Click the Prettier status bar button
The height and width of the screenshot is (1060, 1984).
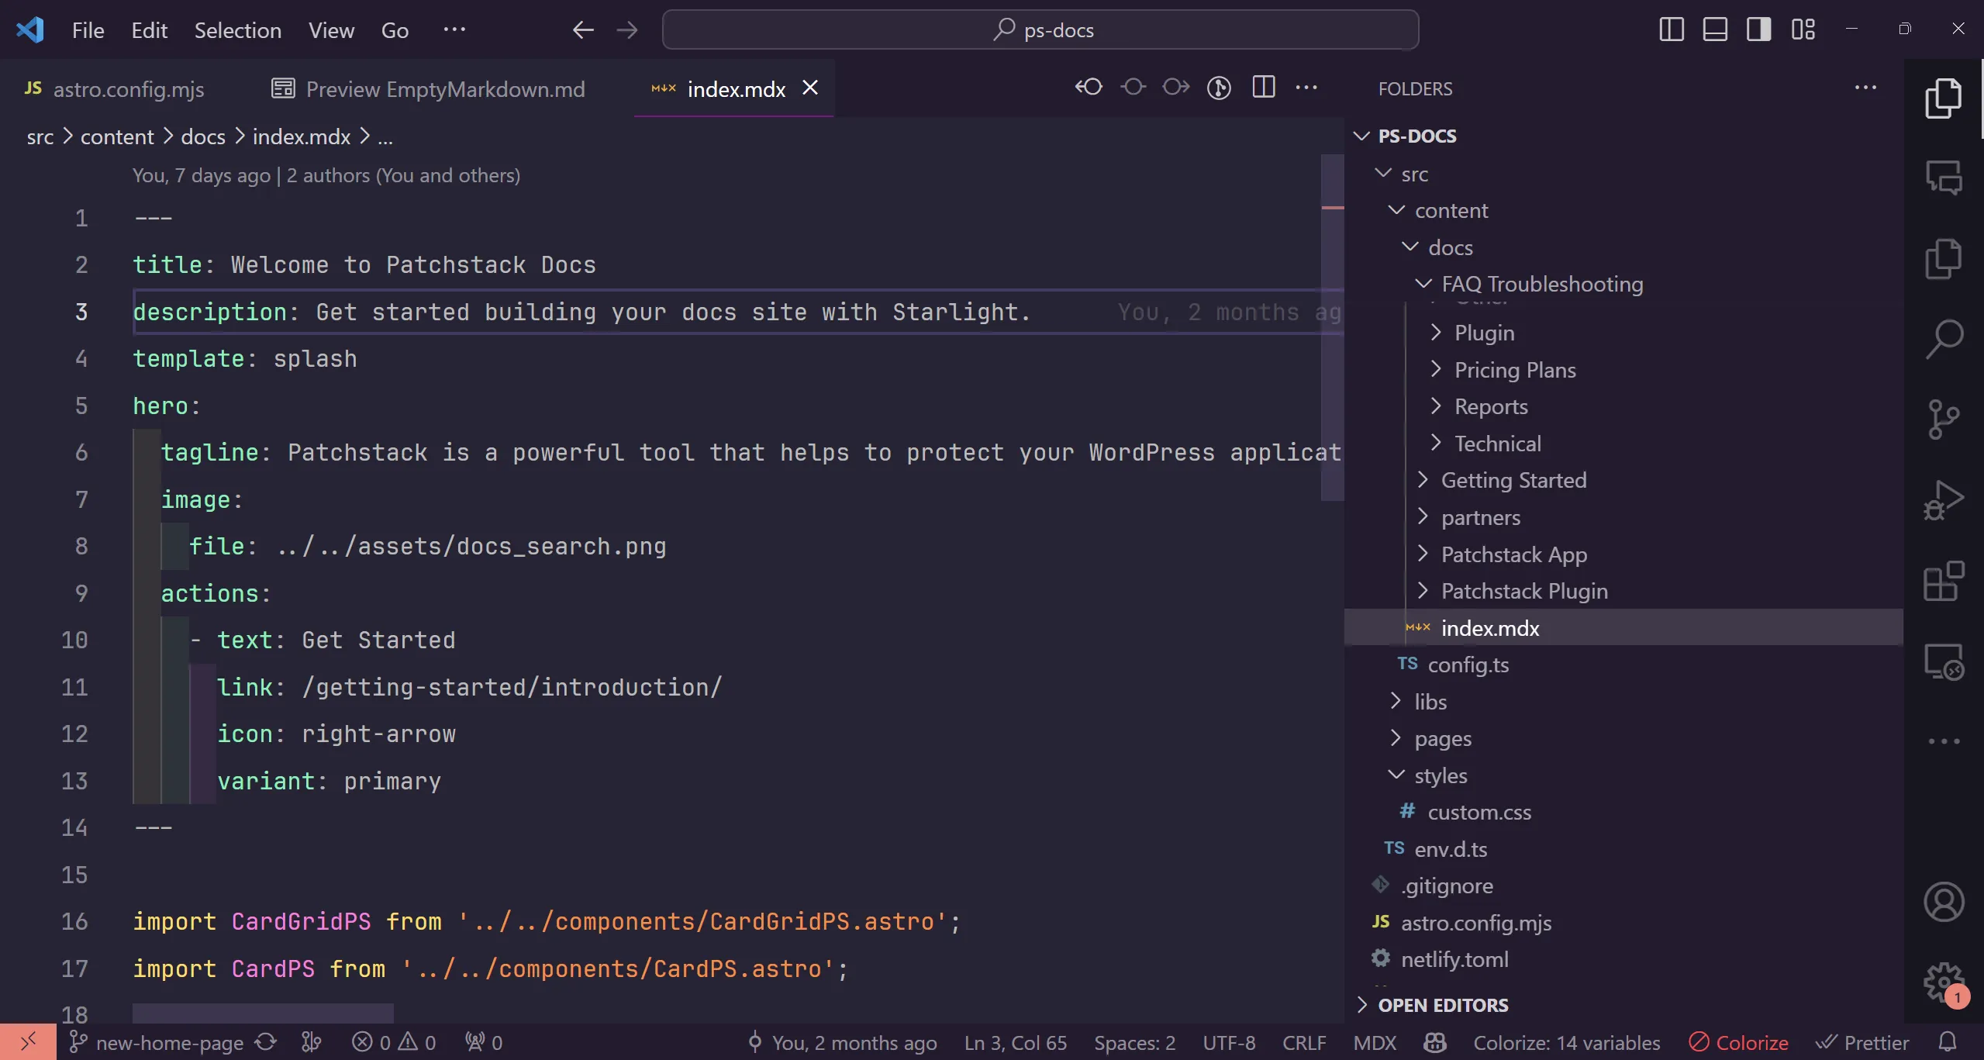point(1864,1043)
